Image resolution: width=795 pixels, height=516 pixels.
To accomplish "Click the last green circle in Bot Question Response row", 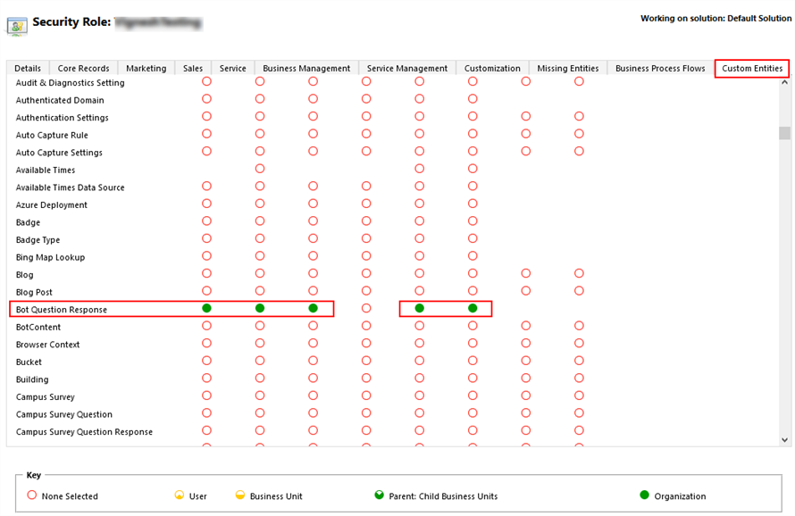I will (473, 308).
